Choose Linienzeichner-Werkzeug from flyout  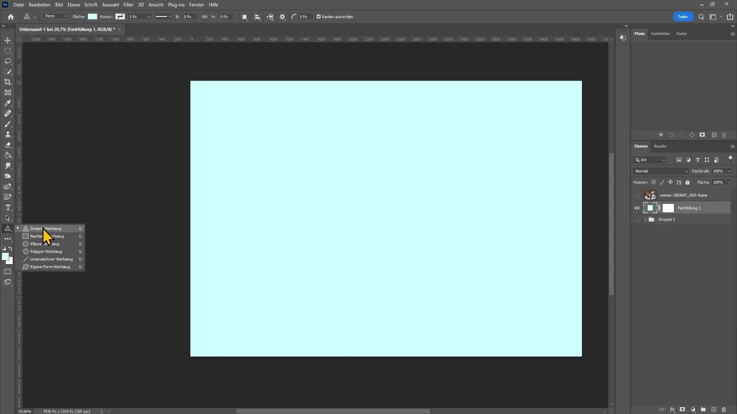click(x=50, y=259)
